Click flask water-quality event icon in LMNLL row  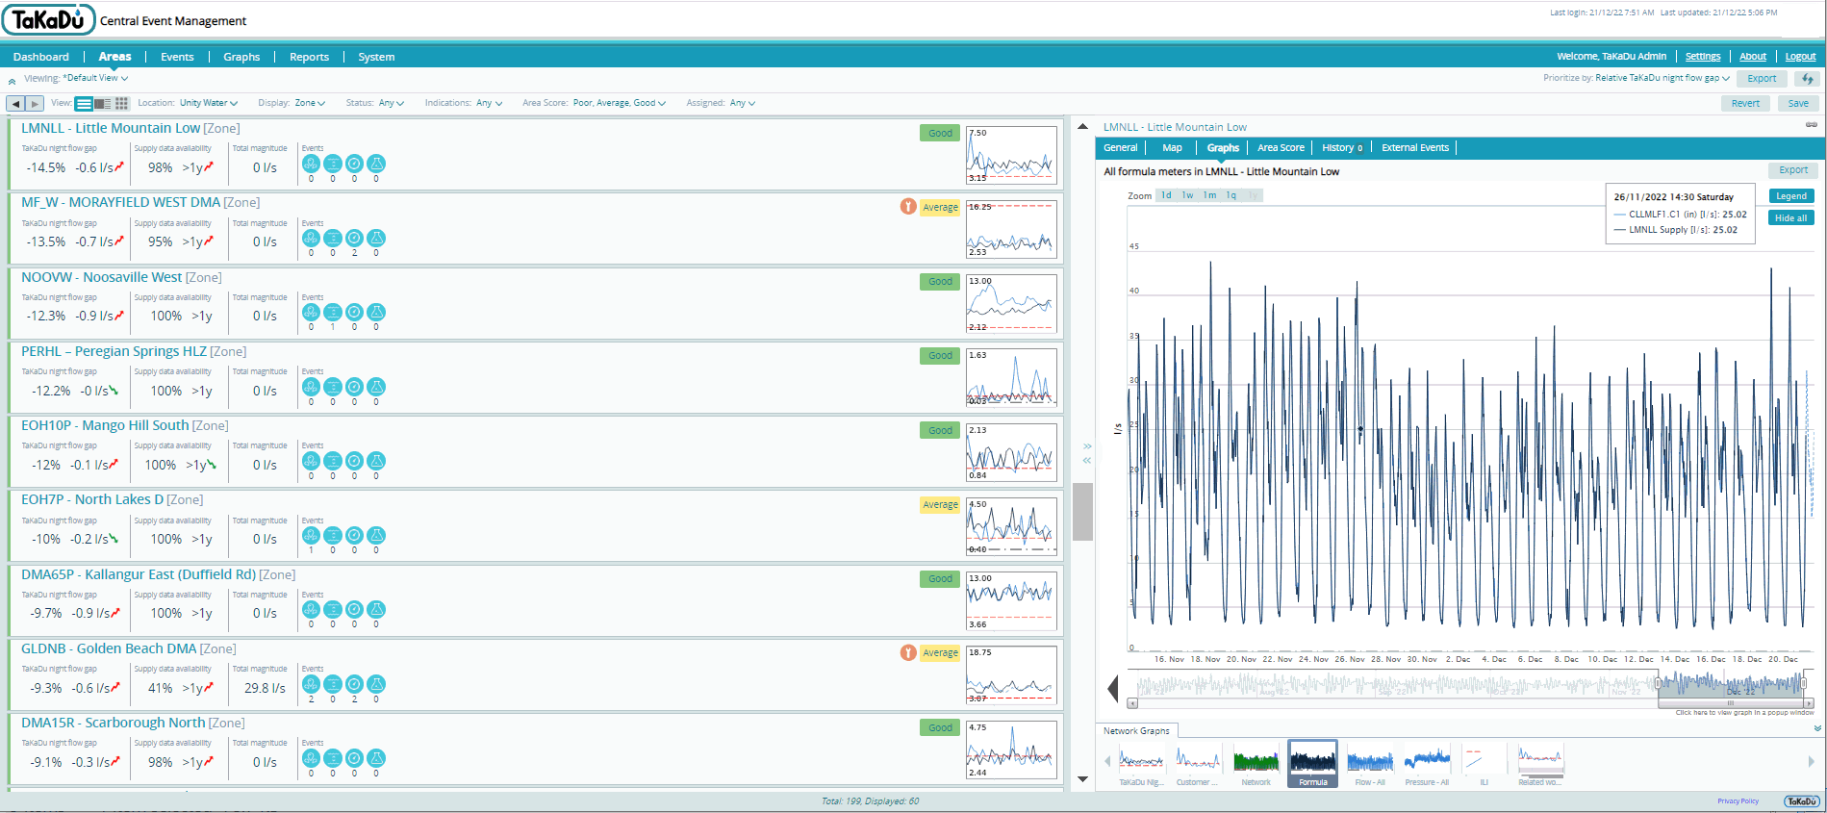[376, 164]
